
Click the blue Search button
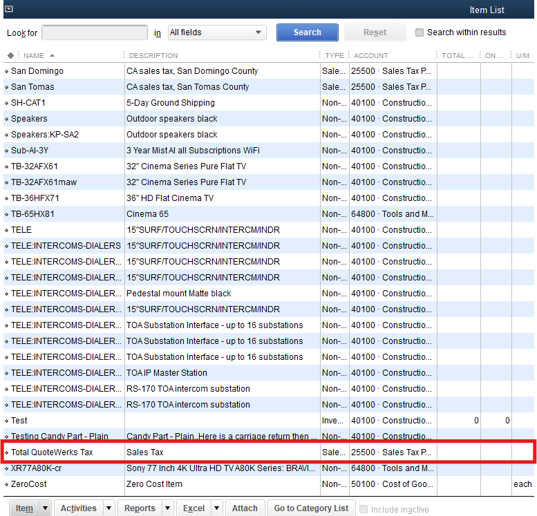(x=307, y=32)
